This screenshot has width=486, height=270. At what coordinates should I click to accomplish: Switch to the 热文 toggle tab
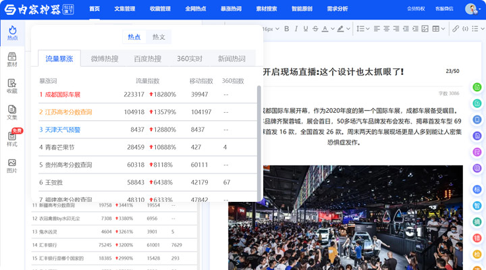click(x=159, y=37)
